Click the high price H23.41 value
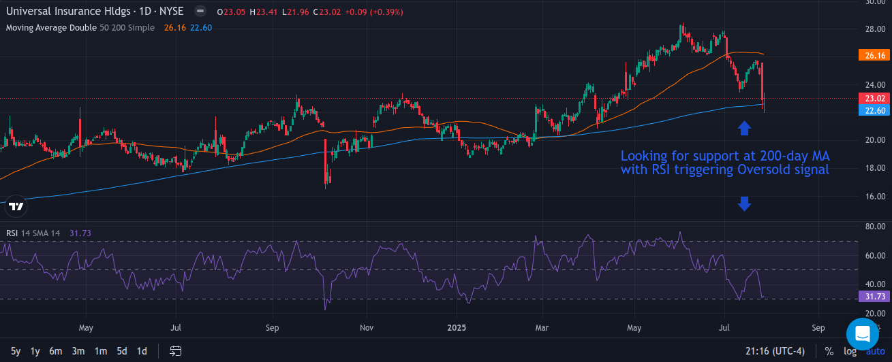This screenshot has height=362, width=892. pos(263,12)
